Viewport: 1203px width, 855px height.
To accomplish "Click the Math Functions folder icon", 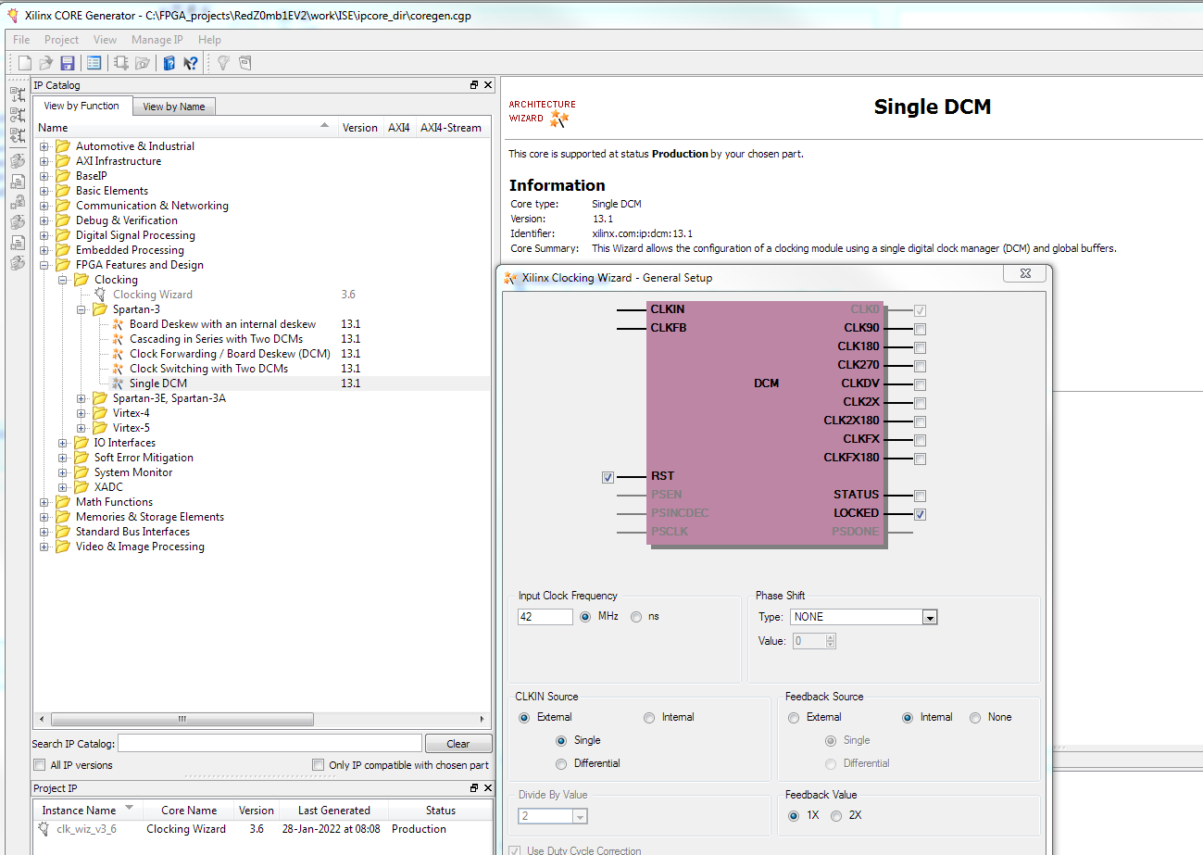I will click(63, 502).
